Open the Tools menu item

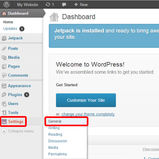13,113
